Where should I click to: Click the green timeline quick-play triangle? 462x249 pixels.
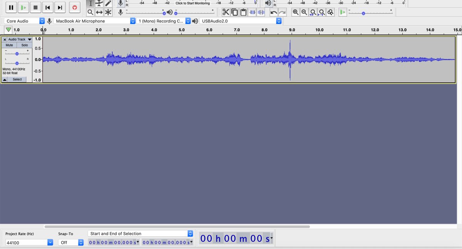coord(8,30)
